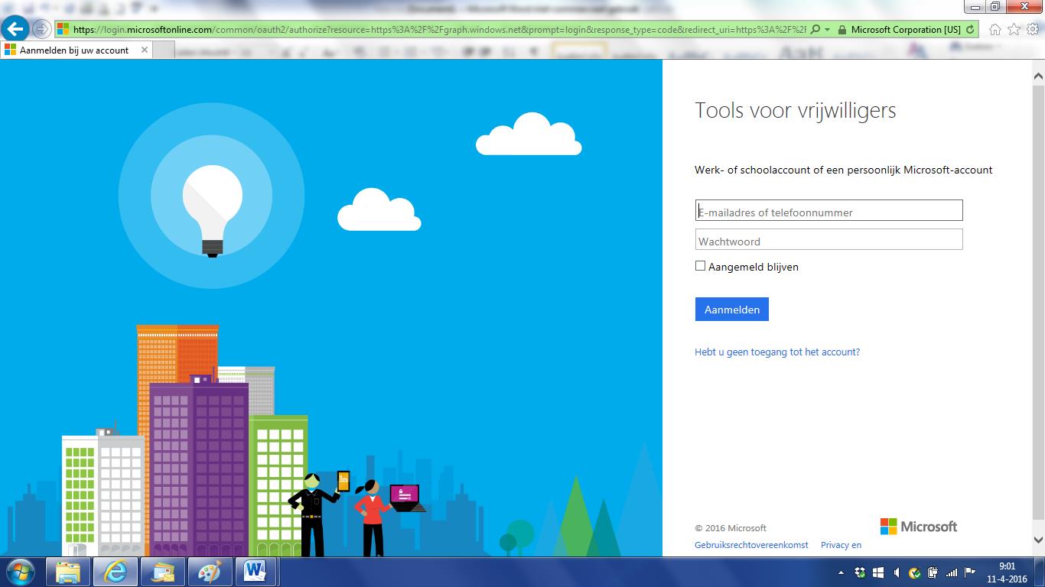Click the Dropbox tray icon
1045x587 pixels.
point(861,572)
